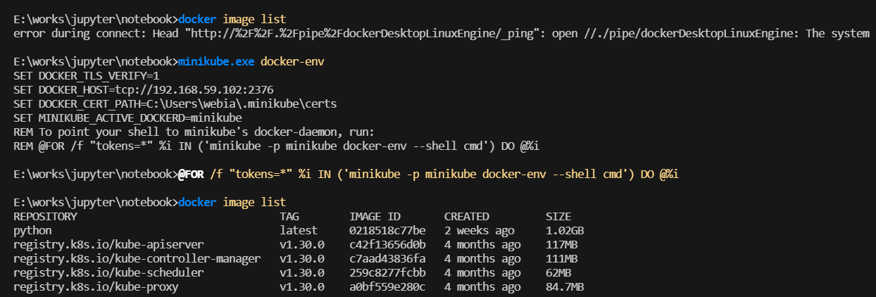Select the SET DOCKER_CERT_PATH line
This screenshot has height=297, width=876.
tap(175, 103)
